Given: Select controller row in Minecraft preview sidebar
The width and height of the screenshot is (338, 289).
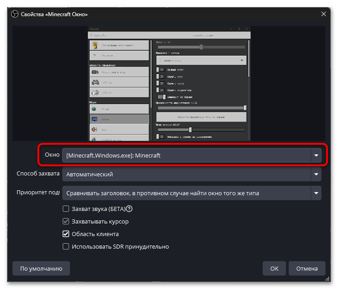Looking at the screenshot, I should click(x=119, y=82).
